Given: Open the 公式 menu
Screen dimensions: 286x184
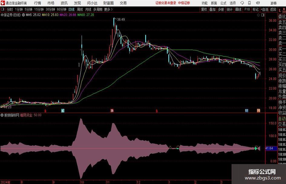Looking at the screenshot, I should tap(223, 3).
